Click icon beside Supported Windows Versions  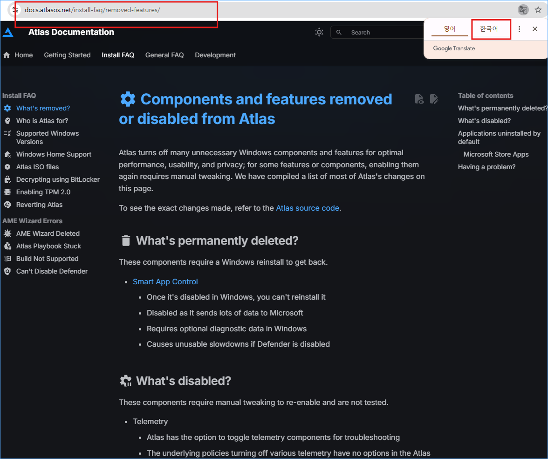(7, 134)
